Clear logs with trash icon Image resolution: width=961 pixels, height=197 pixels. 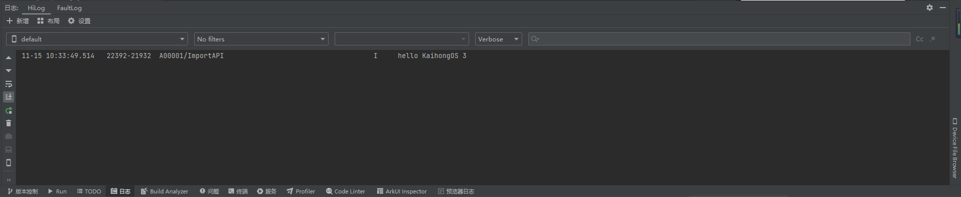tap(9, 123)
